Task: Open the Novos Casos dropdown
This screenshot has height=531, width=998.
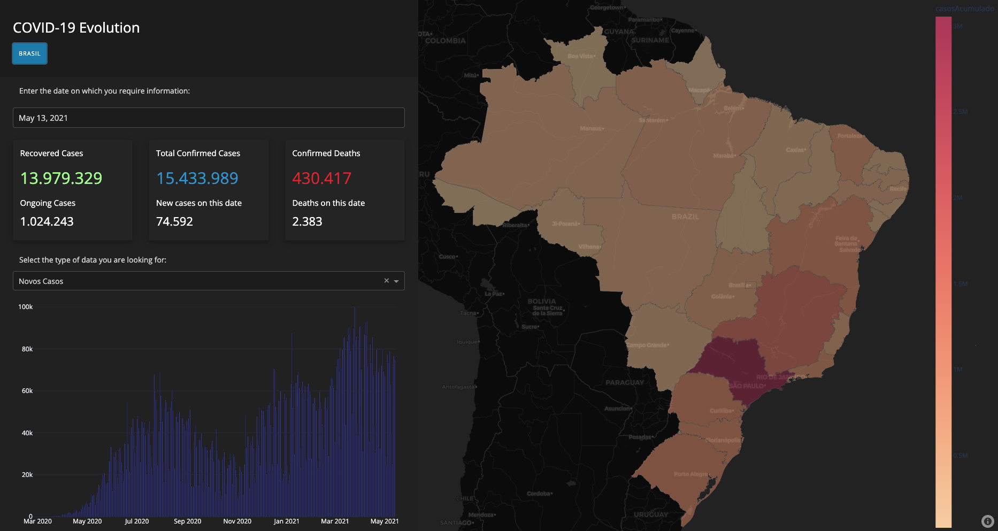Action: tap(209, 281)
